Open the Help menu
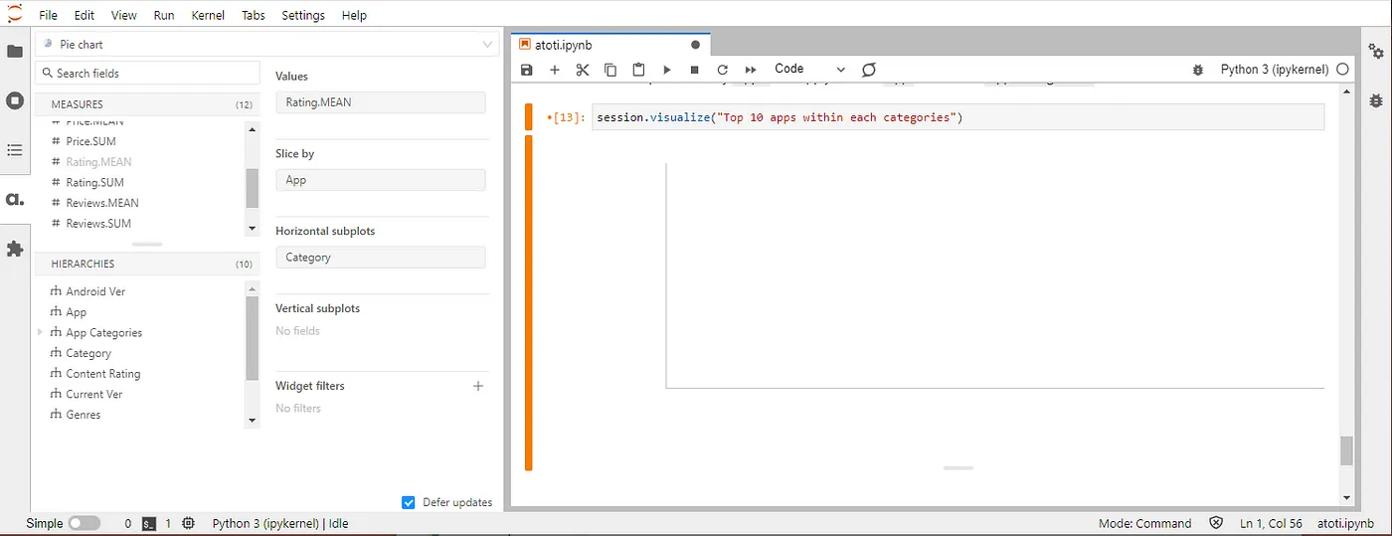Screen dimensions: 1392x536 tap(354, 15)
